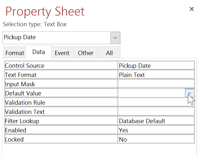This screenshot has width=198, height=156.
Task: Open expression builder for Default Value
Action: (189, 93)
